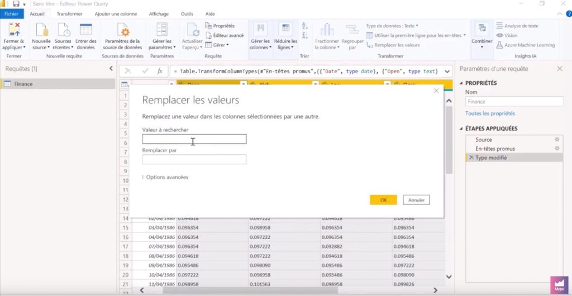Click horizontal scrollbar right arrow
This screenshot has width=572, height=296.
click(x=435, y=290)
